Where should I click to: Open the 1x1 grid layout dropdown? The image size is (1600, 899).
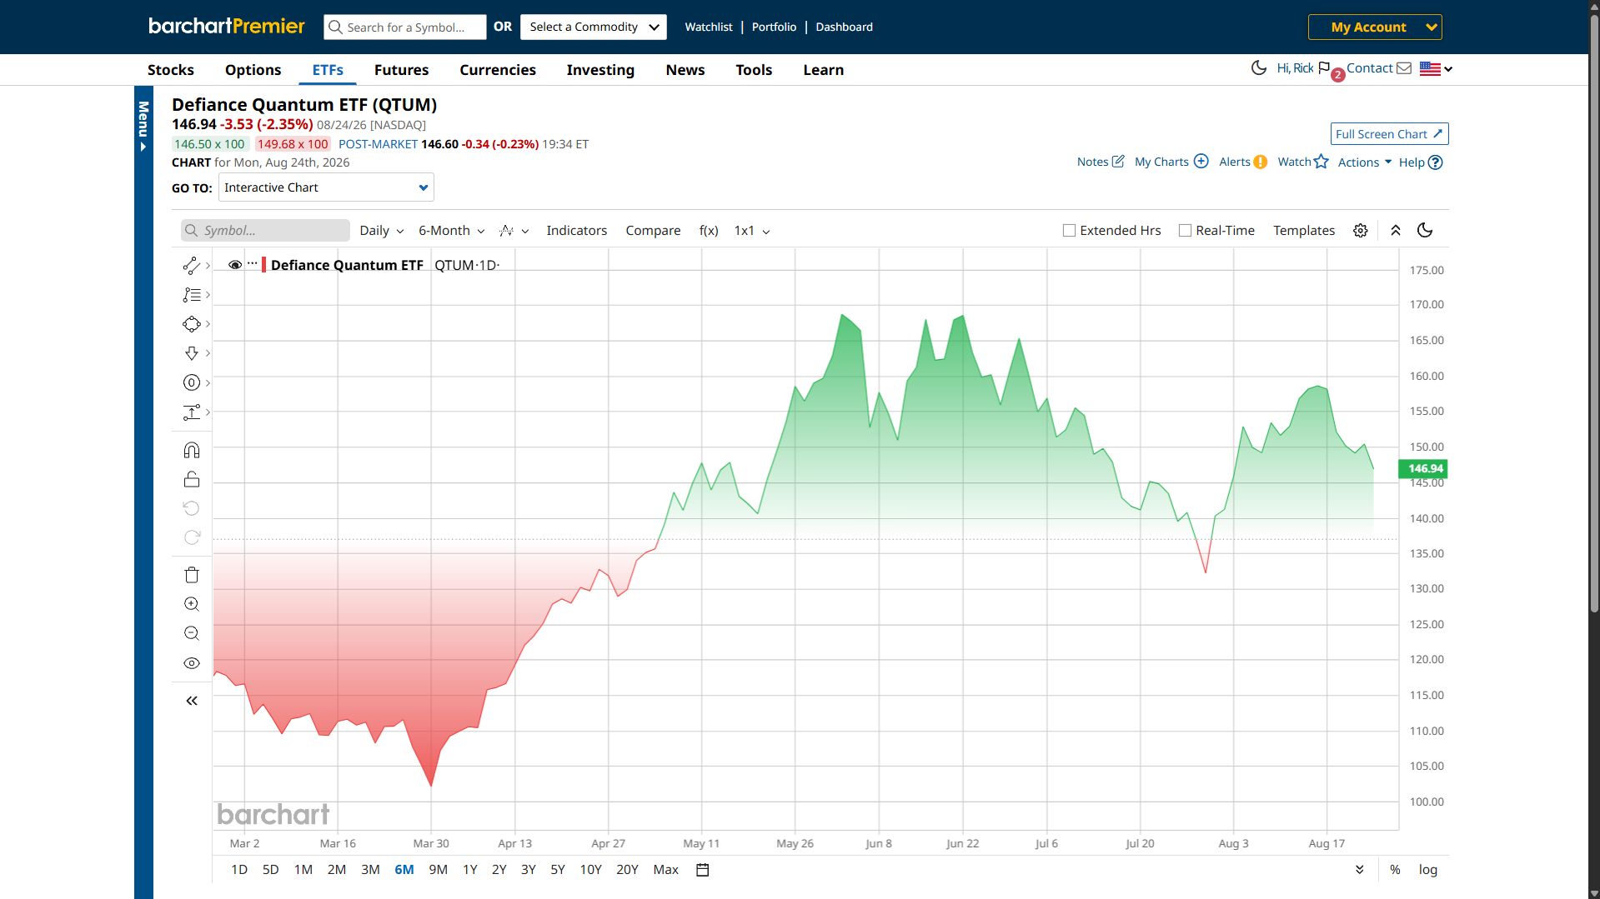(x=751, y=231)
